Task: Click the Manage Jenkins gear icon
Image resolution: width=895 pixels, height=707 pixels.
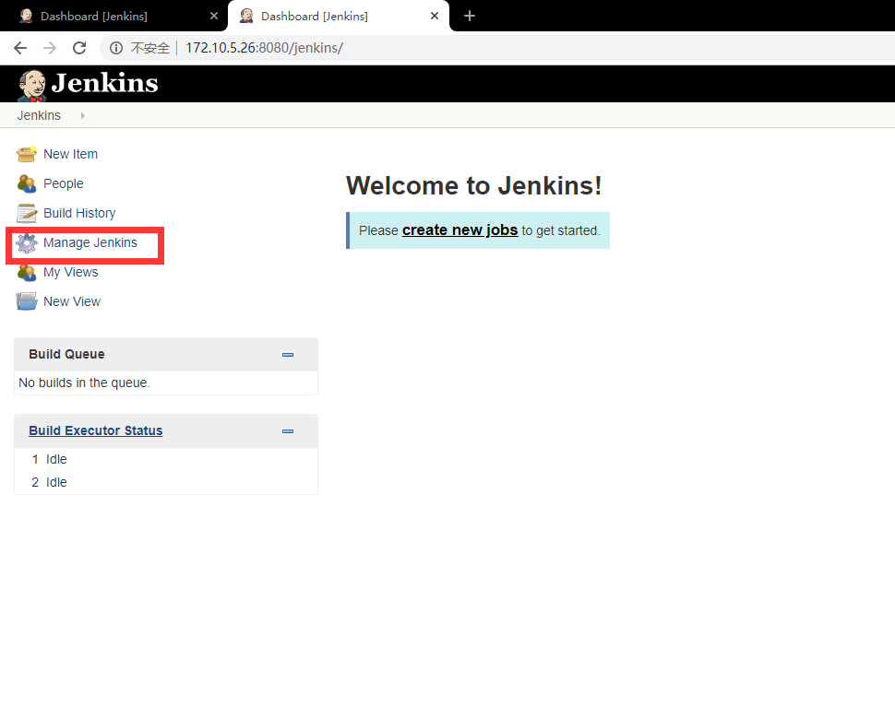Action: (26, 243)
